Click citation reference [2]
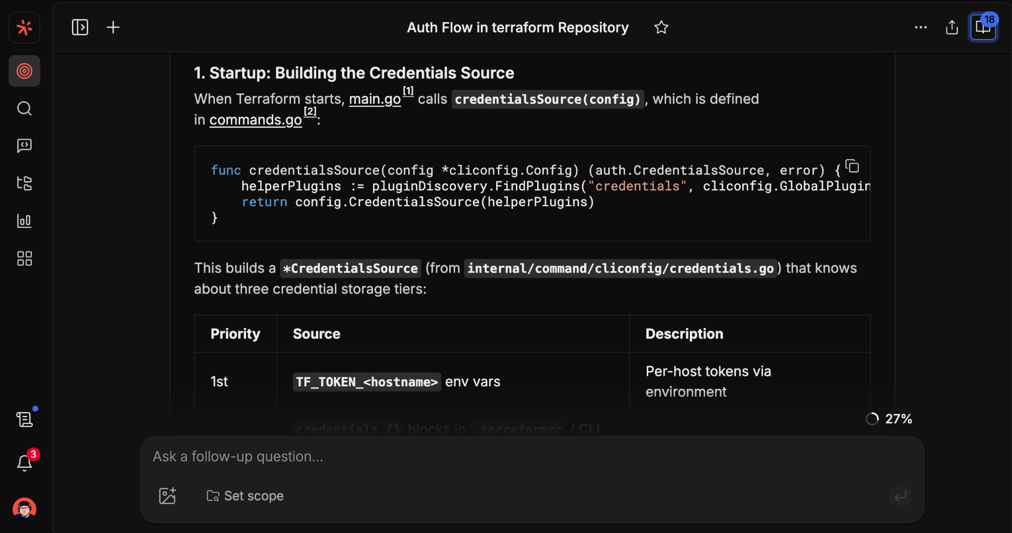1012x533 pixels. (310, 111)
